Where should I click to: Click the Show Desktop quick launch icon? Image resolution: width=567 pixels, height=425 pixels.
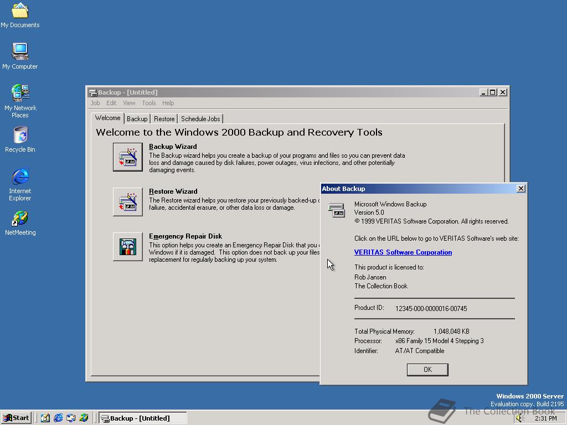45,418
